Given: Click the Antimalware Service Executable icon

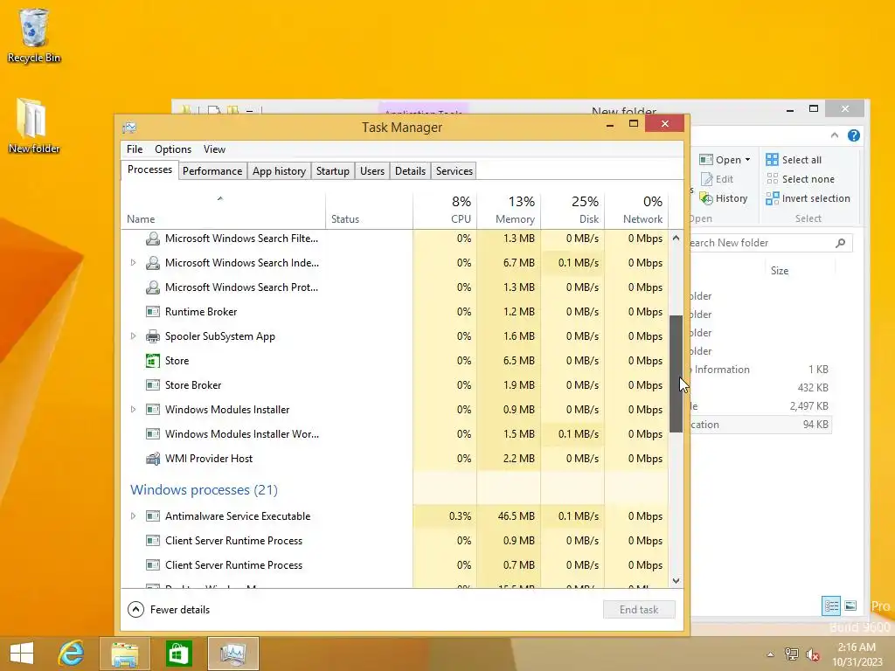Looking at the screenshot, I should coord(152,516).
